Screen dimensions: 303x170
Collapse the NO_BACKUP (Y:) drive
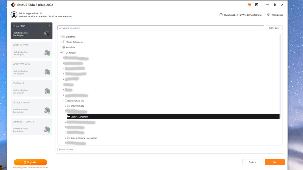click(x=63, y=100)
